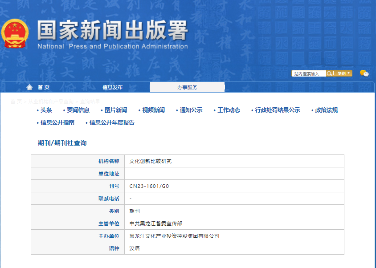Open the 要闻信息 link
The width and height of the screenshot is (376, 268).
coord(78,110)
